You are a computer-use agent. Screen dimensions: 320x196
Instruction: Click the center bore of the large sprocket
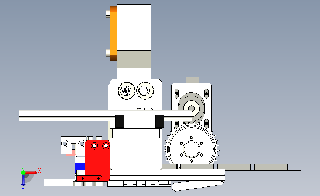192,149
